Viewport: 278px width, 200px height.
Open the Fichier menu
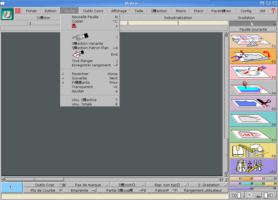pos(31,11)
